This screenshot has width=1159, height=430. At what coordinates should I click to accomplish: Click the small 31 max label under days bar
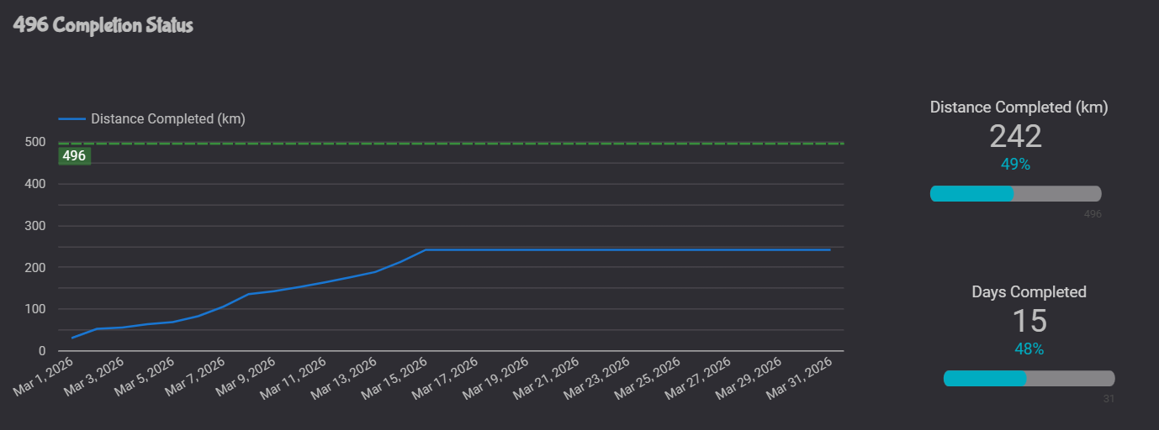[1109, 399]
